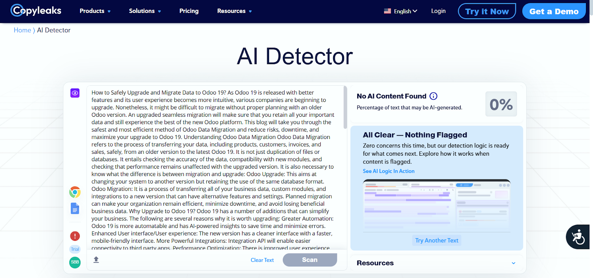Go to the Pricing page
The width and height of the screenshot is (593, 278).
point(189,11)
